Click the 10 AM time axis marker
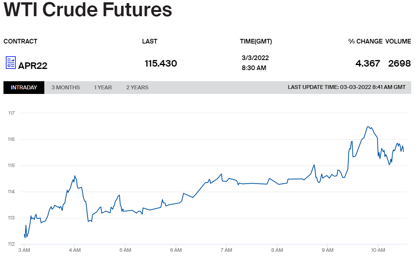Image resolution: width=415 pixels, height=256 pixels. (x=378, y=251)
